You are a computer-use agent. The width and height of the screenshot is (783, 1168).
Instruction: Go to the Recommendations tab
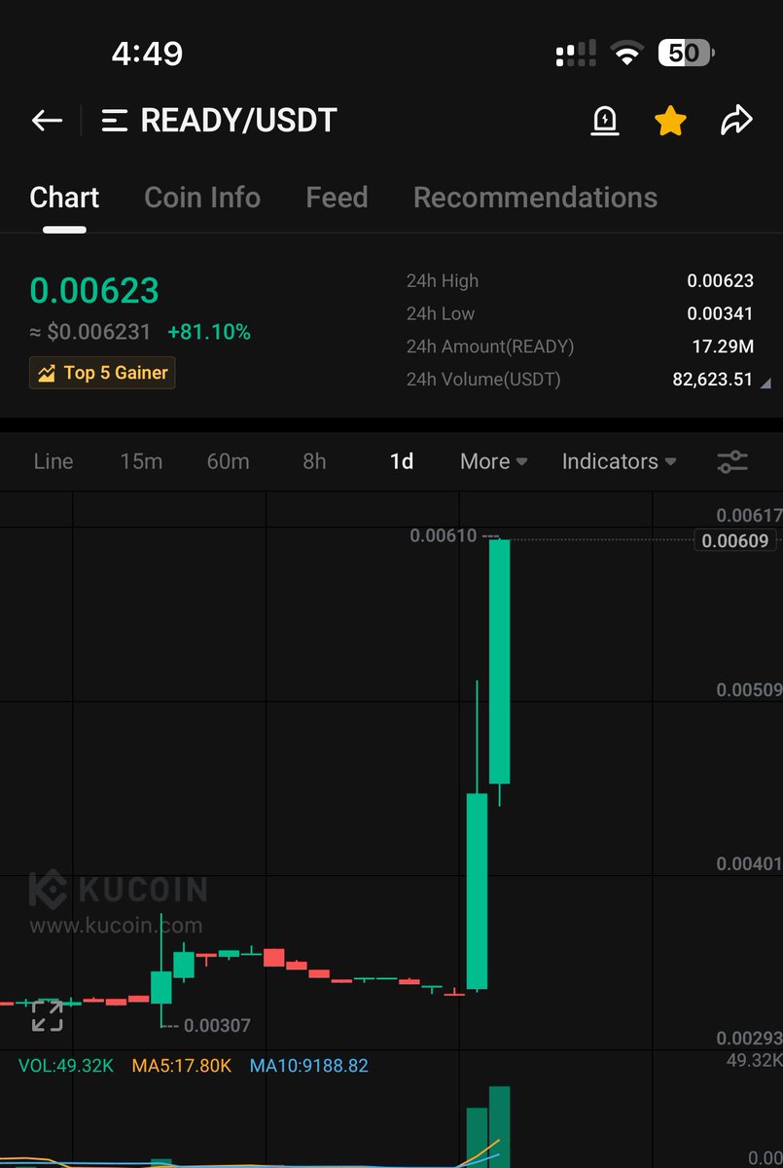(x=535, y=198)
